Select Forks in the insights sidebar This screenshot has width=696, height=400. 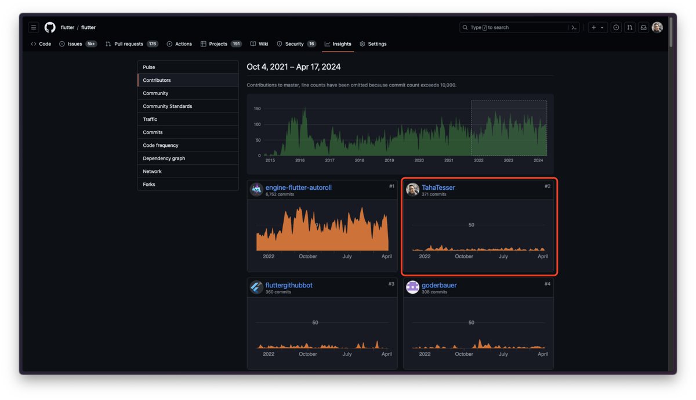coord(188,185)
